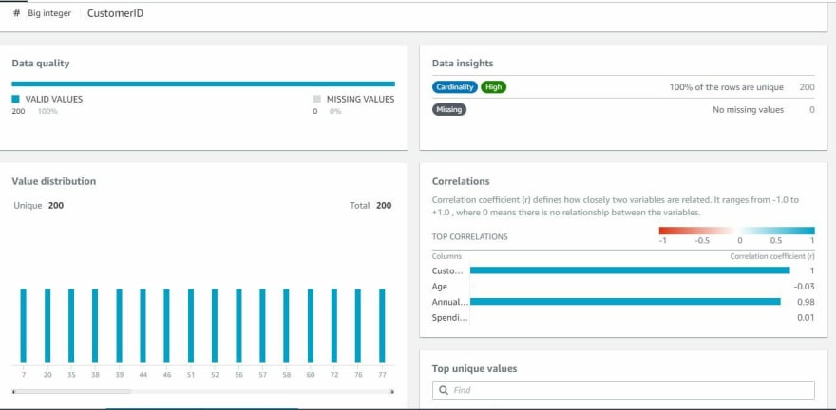836x410 pixels.
Task: Click the Spendi... correlation row label
Action: tap(450, 318)
